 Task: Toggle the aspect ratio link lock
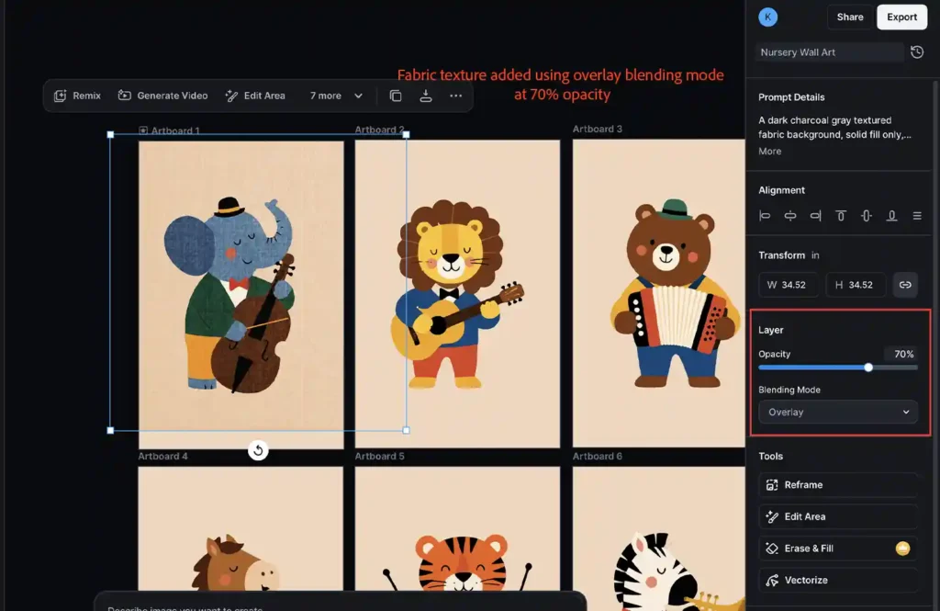coord(904,285)
